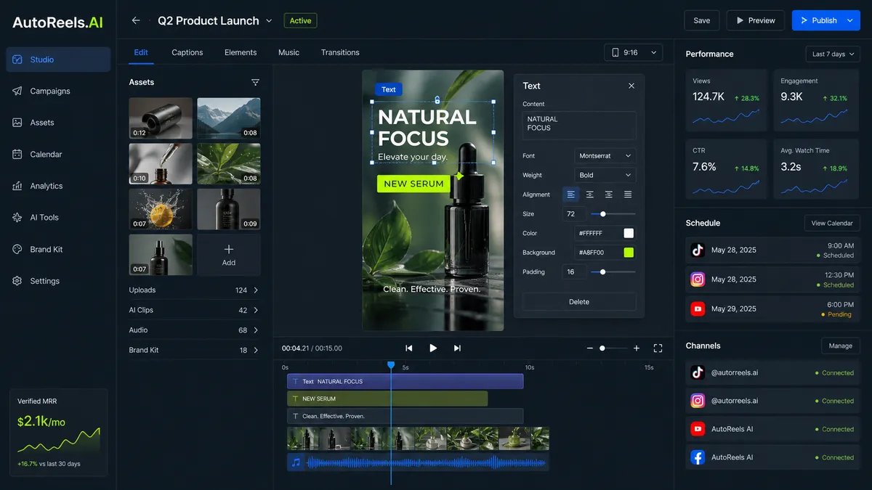Select the orange splash asset thumbnail
The width and height of the screenshot is (872, 490).
point(161,209)
